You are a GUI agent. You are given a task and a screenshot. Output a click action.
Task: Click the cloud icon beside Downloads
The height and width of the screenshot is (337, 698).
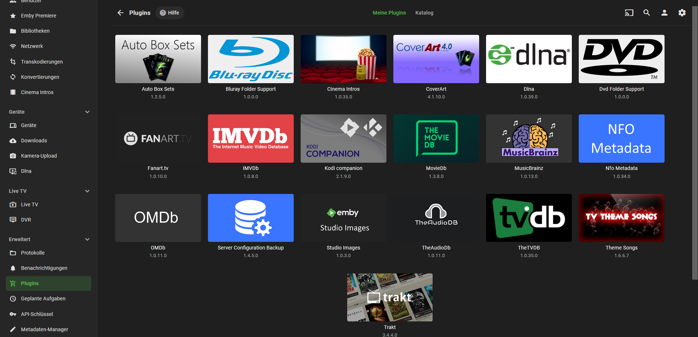pos(13,141)
